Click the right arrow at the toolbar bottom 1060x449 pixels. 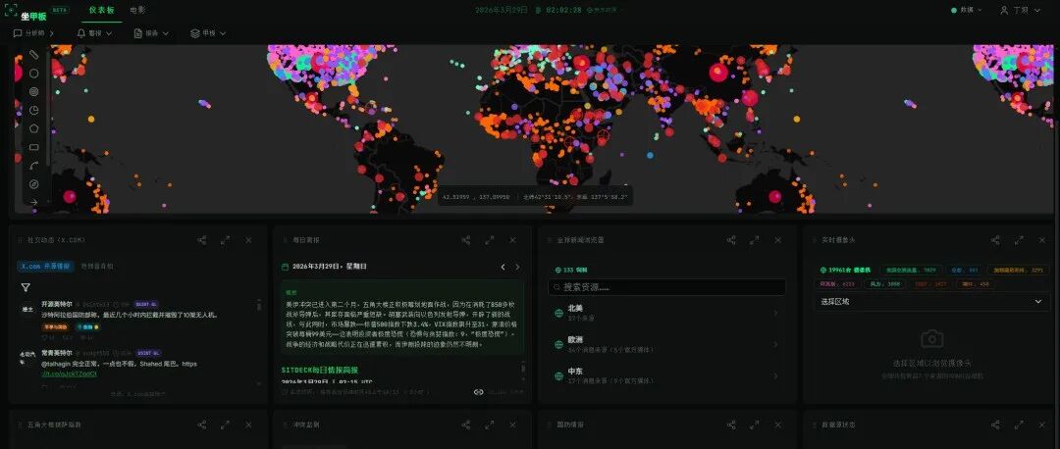pyautogui.click(x=33, y=202)
